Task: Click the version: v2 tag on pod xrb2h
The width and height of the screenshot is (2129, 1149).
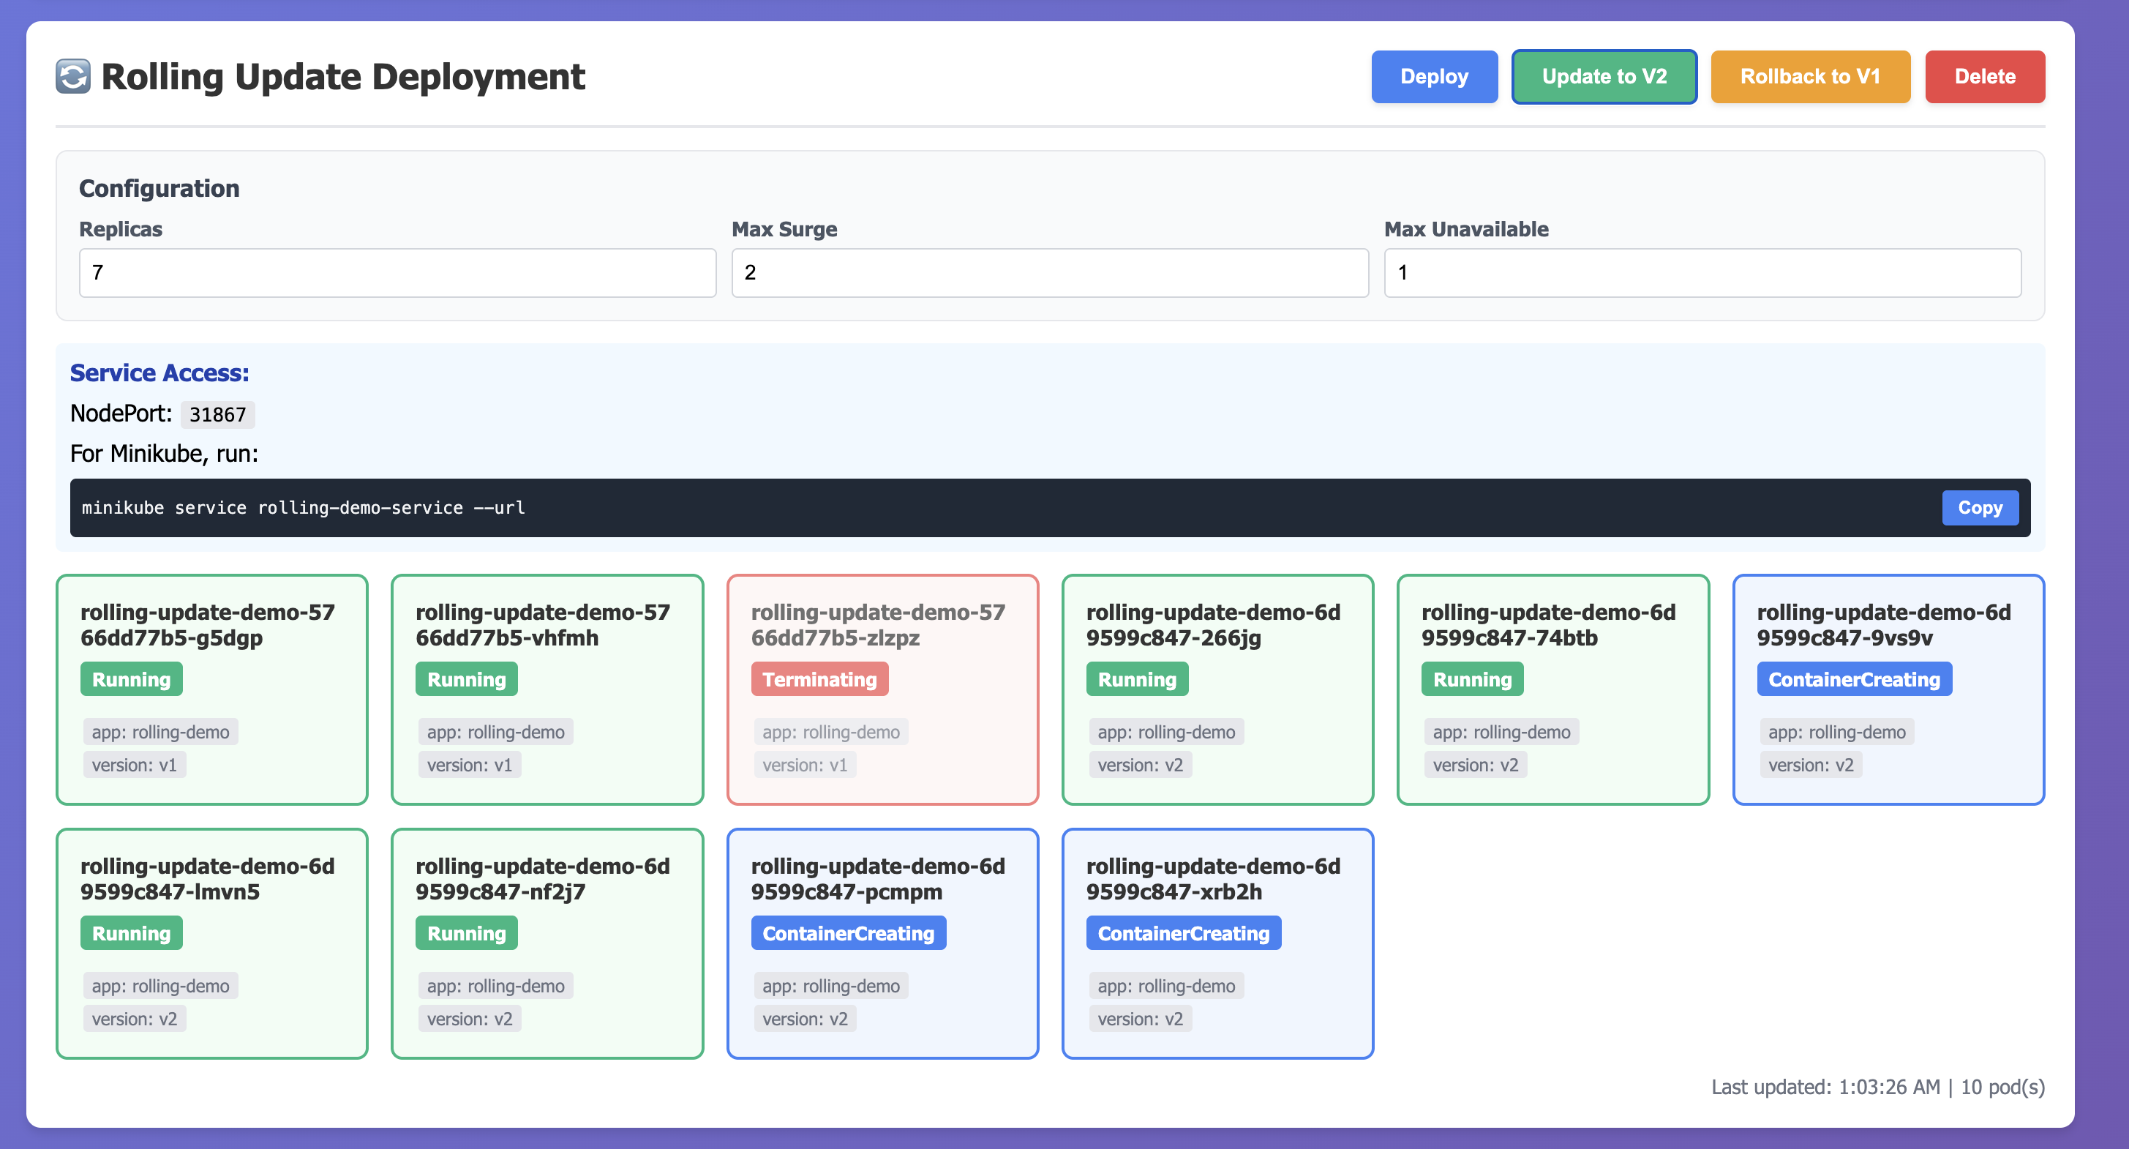Action: [1141, 1019]
